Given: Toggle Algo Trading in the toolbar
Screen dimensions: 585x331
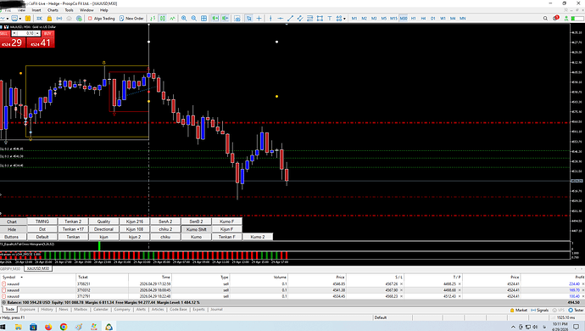Looking at the screenshot, I should [101, 19].
